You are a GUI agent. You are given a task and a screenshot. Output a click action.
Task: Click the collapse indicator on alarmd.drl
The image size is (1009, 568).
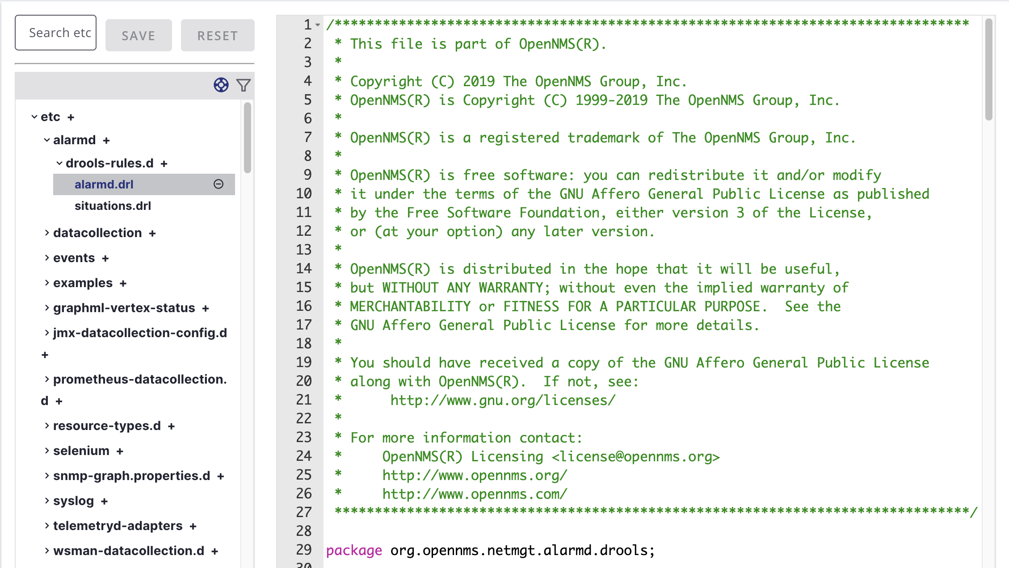click(x=219, y=184)
